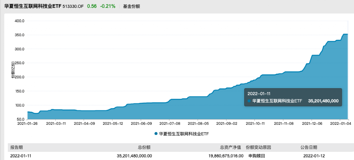Select report date cell 2022-01-11

coord(20,156)
